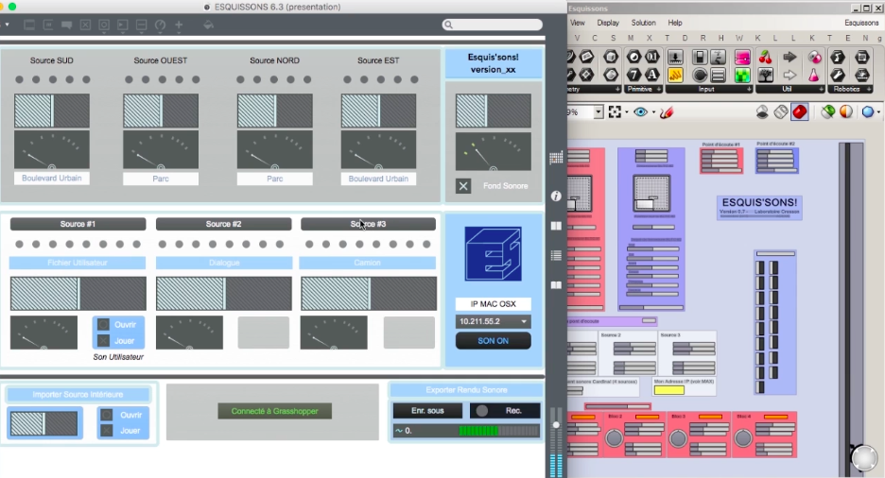This screenshot has height=478, width=885.
Task: Click the toggle (X box) icon in Max toolbar
Action: click(85, 26)
